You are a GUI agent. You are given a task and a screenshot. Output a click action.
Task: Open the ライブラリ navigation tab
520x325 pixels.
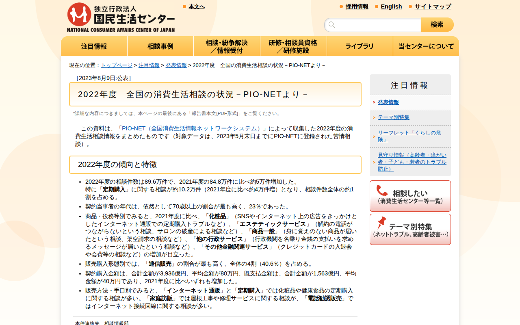[x=360, y=46]
